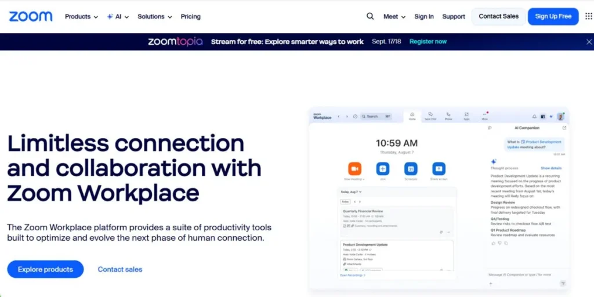594x297 pixels.
Task: Select the Home tab in Workplace mockup
Action: tap(412, 116)
